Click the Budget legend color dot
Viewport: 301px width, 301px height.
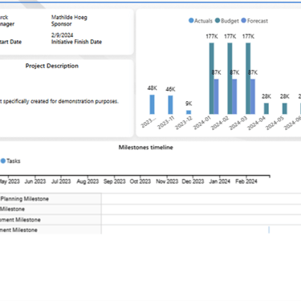(x=218, y=21)
